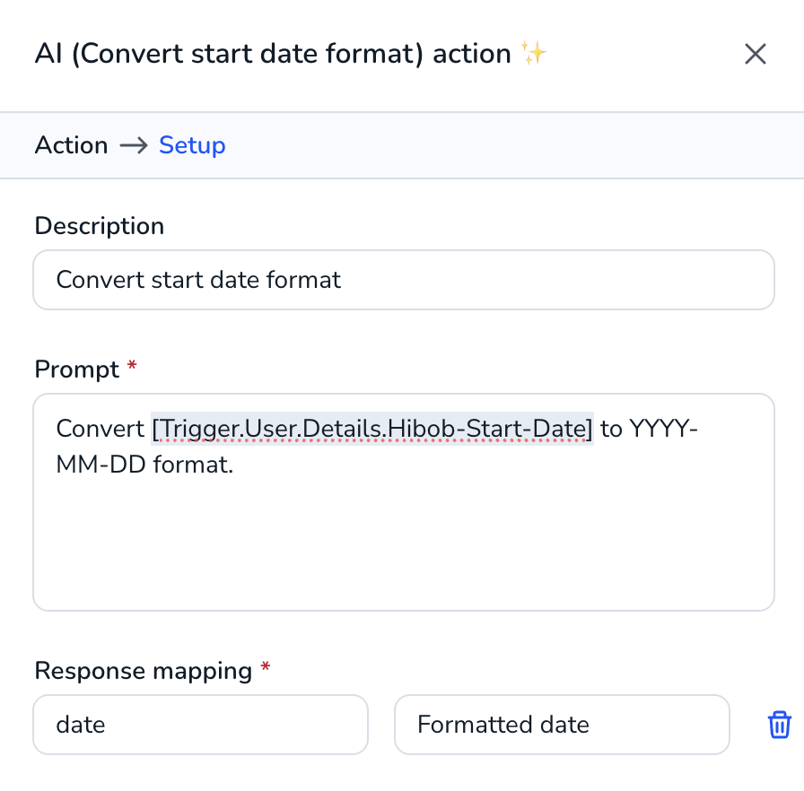Click the 'Response mapping' label
Image resolution: width=804 pixels, height=791 pixels.
coord(144,671)
